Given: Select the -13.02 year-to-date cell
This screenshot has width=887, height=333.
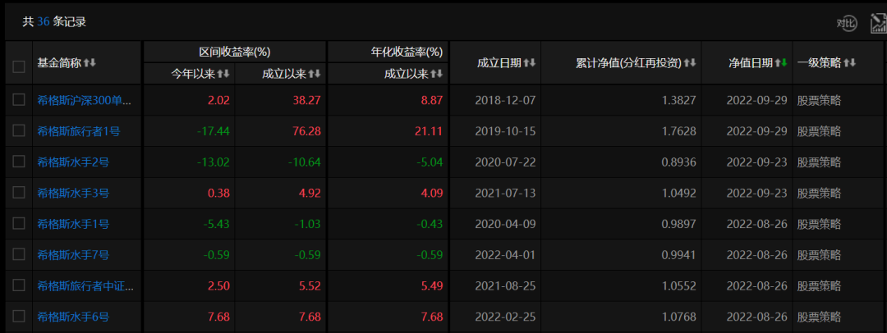Looking at the screenshot, I should (x=214, y=162).
